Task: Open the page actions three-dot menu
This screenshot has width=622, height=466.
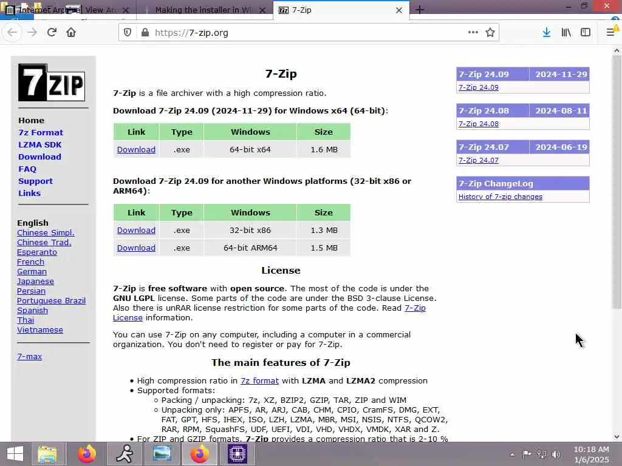Action: tap(473, 32)
